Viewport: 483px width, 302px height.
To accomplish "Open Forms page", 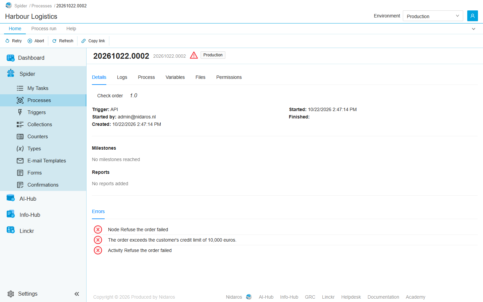I will pyautogui.click(x=43, y=173).
